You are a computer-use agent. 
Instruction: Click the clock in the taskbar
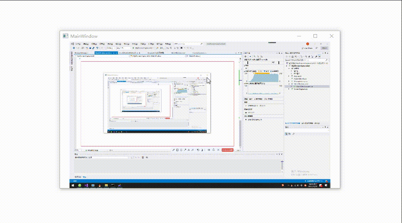pos(313,185)
